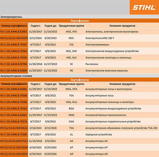Select product name Аккумуляторы AK

click(x=96, y=141)
